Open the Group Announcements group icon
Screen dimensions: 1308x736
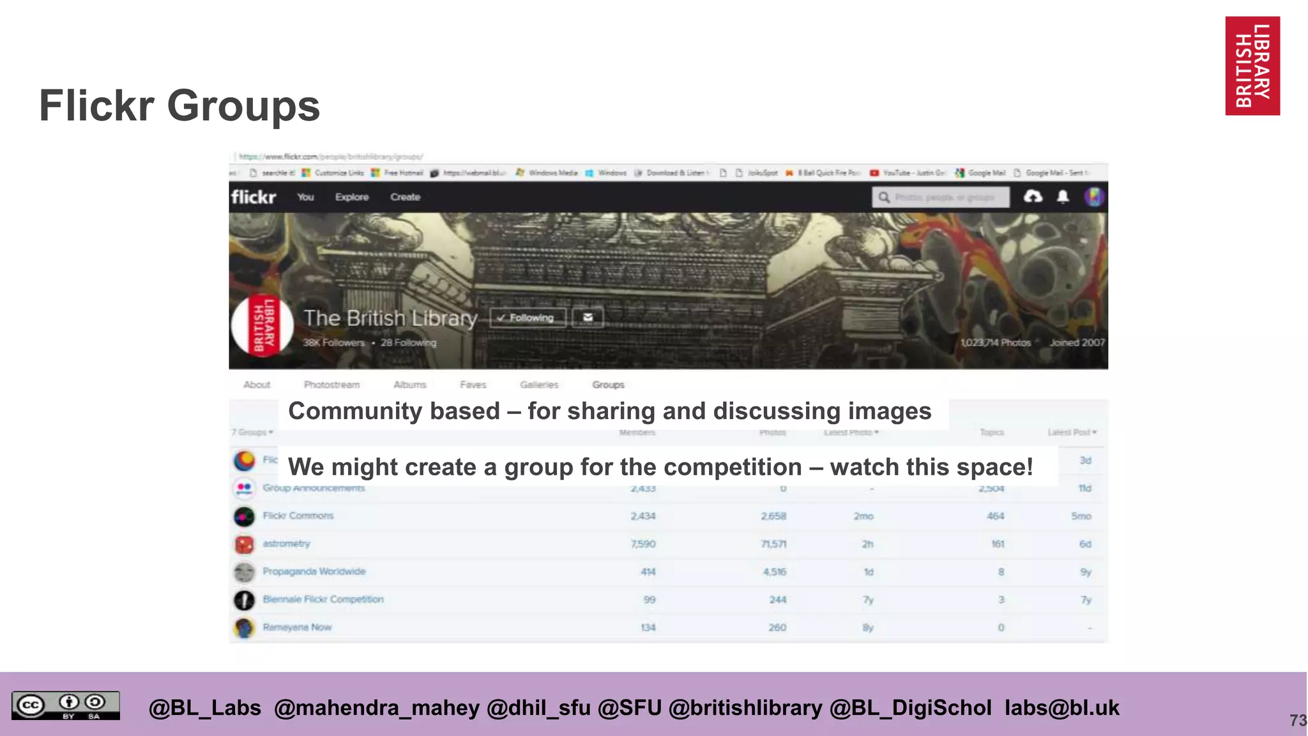pos(244,488)
